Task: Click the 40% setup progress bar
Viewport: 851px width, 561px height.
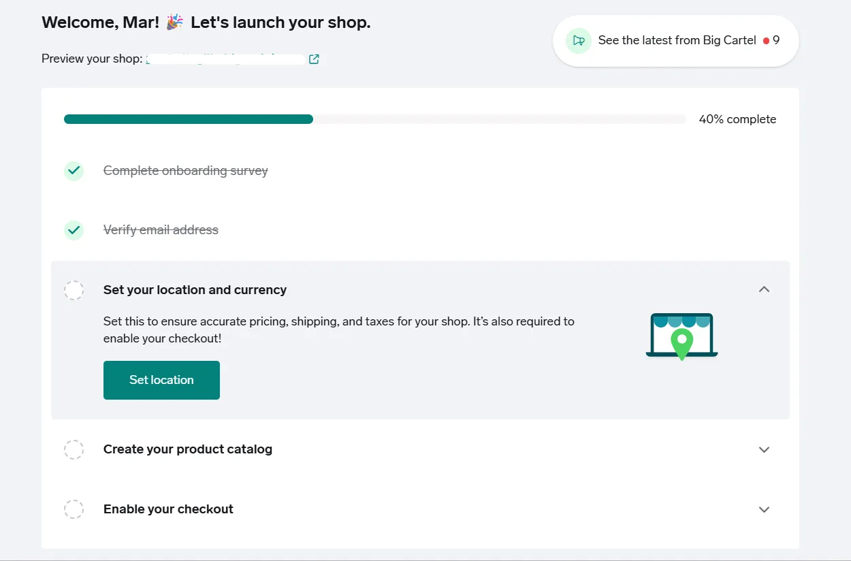Action: (x=374, y=119)
